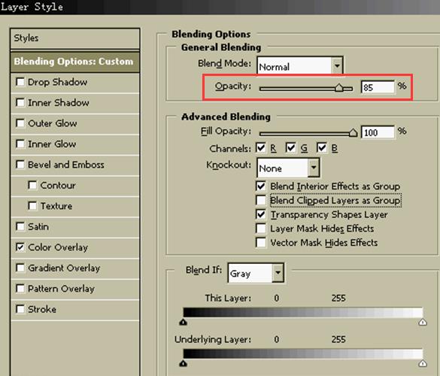Click This Layer black point triangle
This screenshot has height=376, width=440.
184,322
